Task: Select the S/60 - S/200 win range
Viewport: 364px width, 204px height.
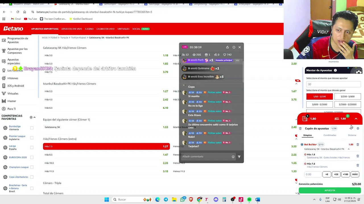Action: pos(319,97)
